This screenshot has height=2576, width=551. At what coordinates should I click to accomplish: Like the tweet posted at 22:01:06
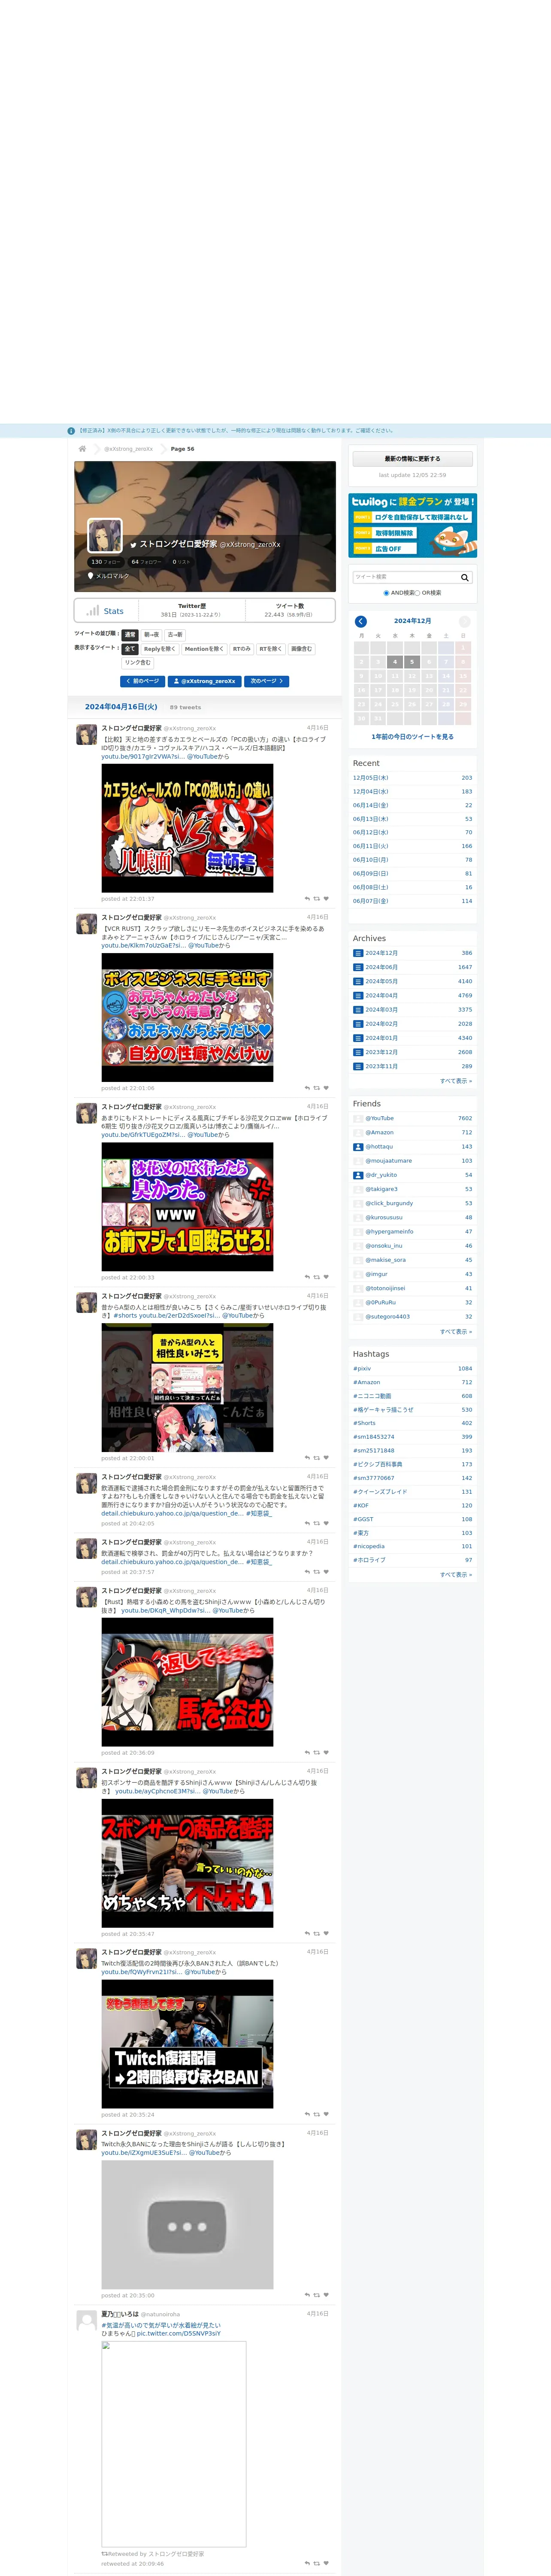point(326,1088)
